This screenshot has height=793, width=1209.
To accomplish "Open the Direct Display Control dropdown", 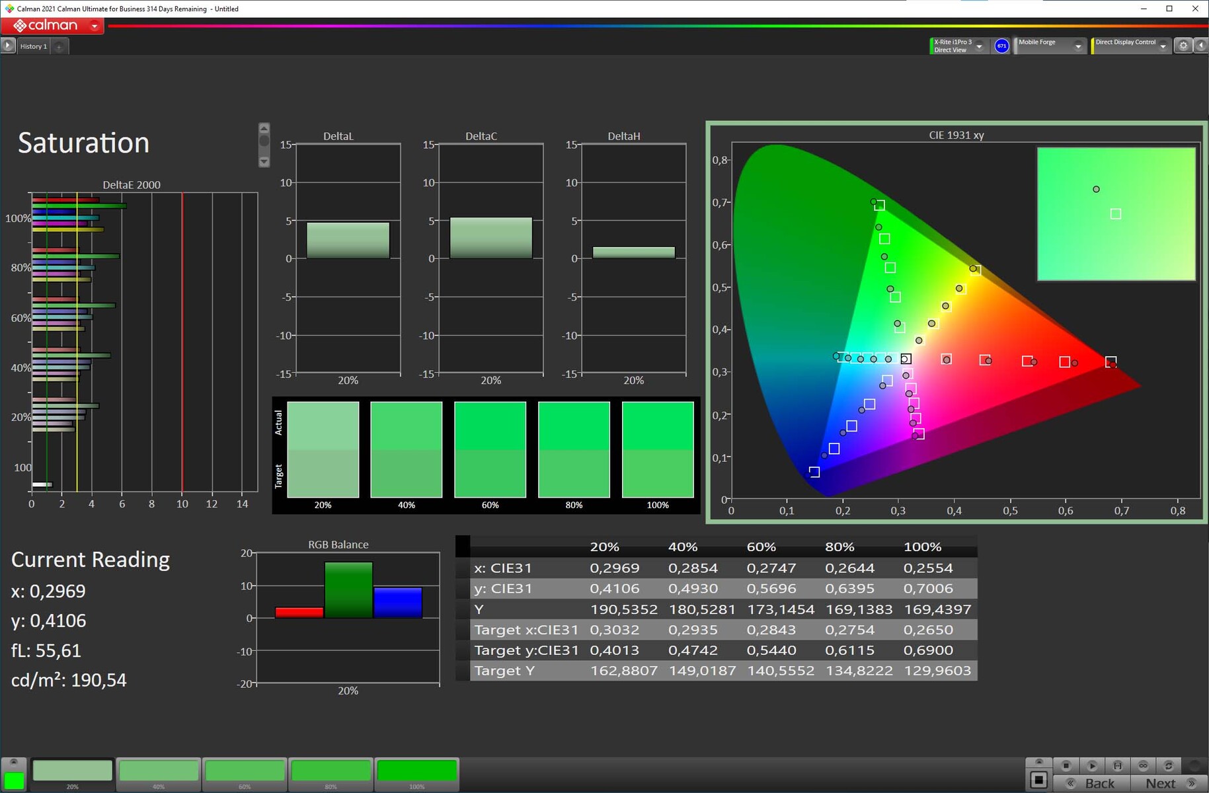I will click(1163, 46).
